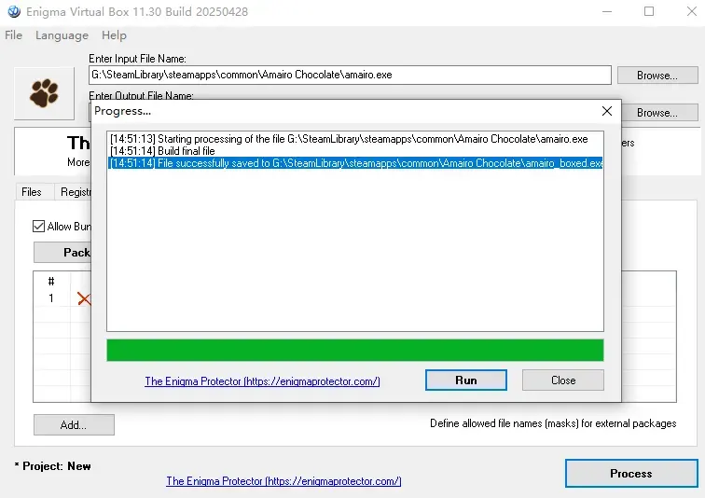This screenshot has width=705, height=498.
Task: Click the Enigma Virtual Box title bar icon
Action: click(14, 11)
